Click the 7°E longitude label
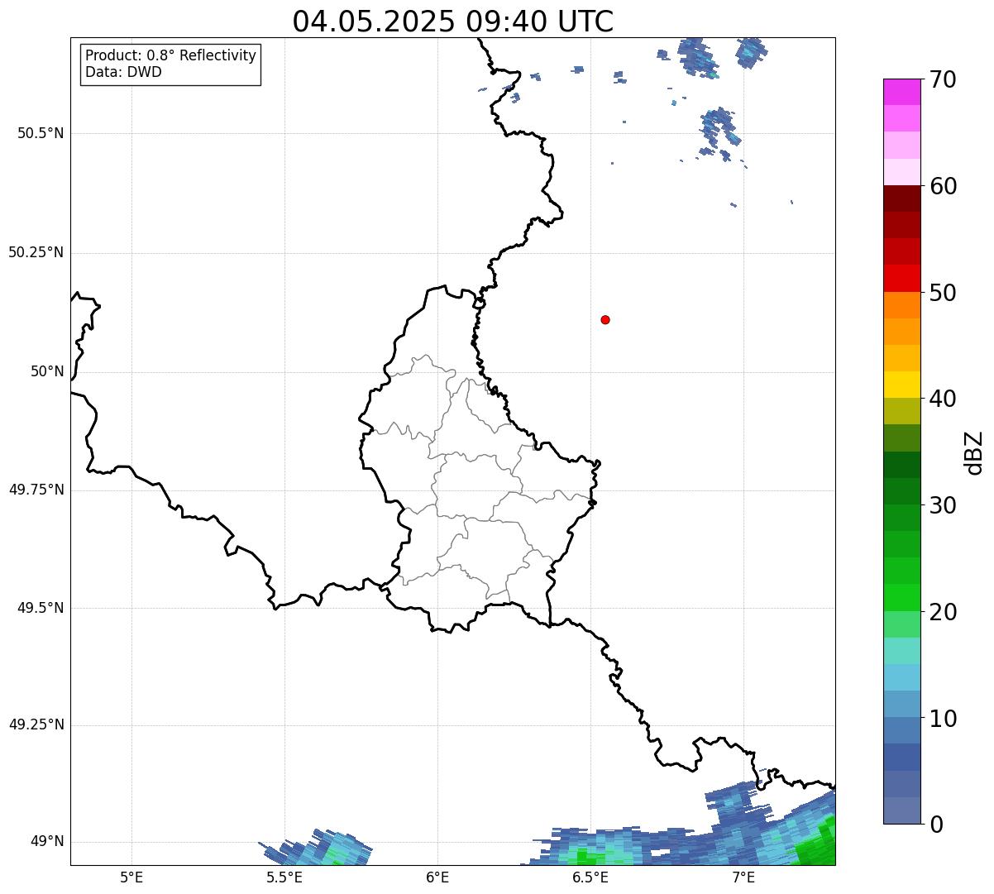Image resolution: width=994 pixels, height=894 pixels. (x=743, y=877)
